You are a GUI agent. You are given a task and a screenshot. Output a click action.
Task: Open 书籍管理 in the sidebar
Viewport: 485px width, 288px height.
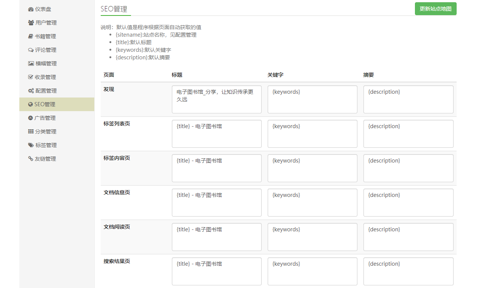coord(57,36)
